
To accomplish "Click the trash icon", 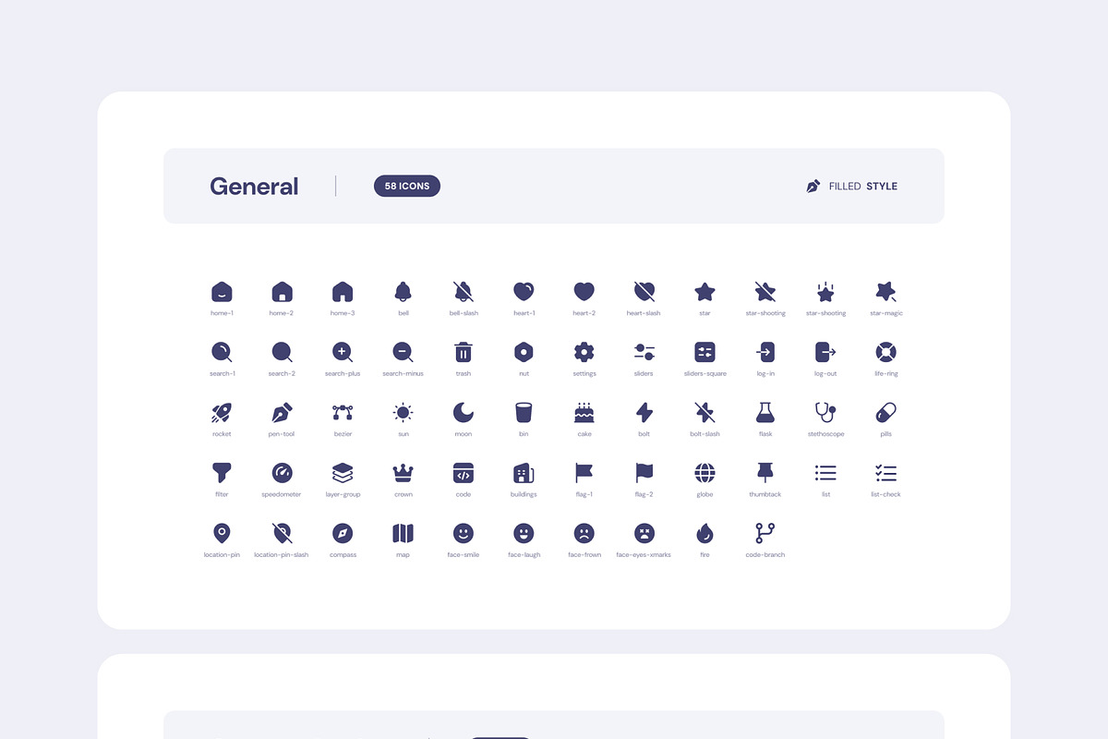I will tap(464, 352).
